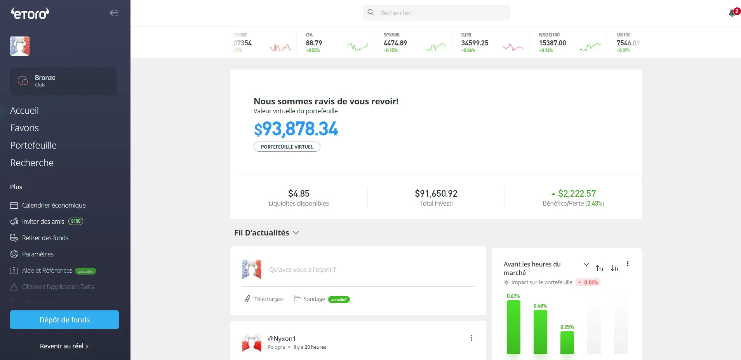Click the eToro logo
The image size is (741, 360).
30,14
